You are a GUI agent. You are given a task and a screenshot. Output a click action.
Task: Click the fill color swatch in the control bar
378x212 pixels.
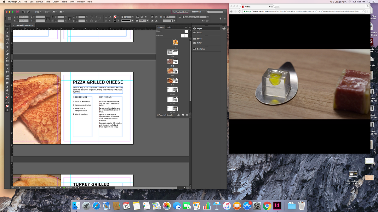pyautogui.click(x=115, y=17)
